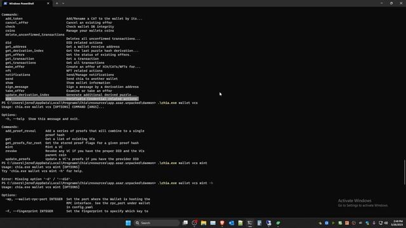Click the 'Send chia to another wallet' description
This screenshot has width=406, height=228.
point(92,79)
